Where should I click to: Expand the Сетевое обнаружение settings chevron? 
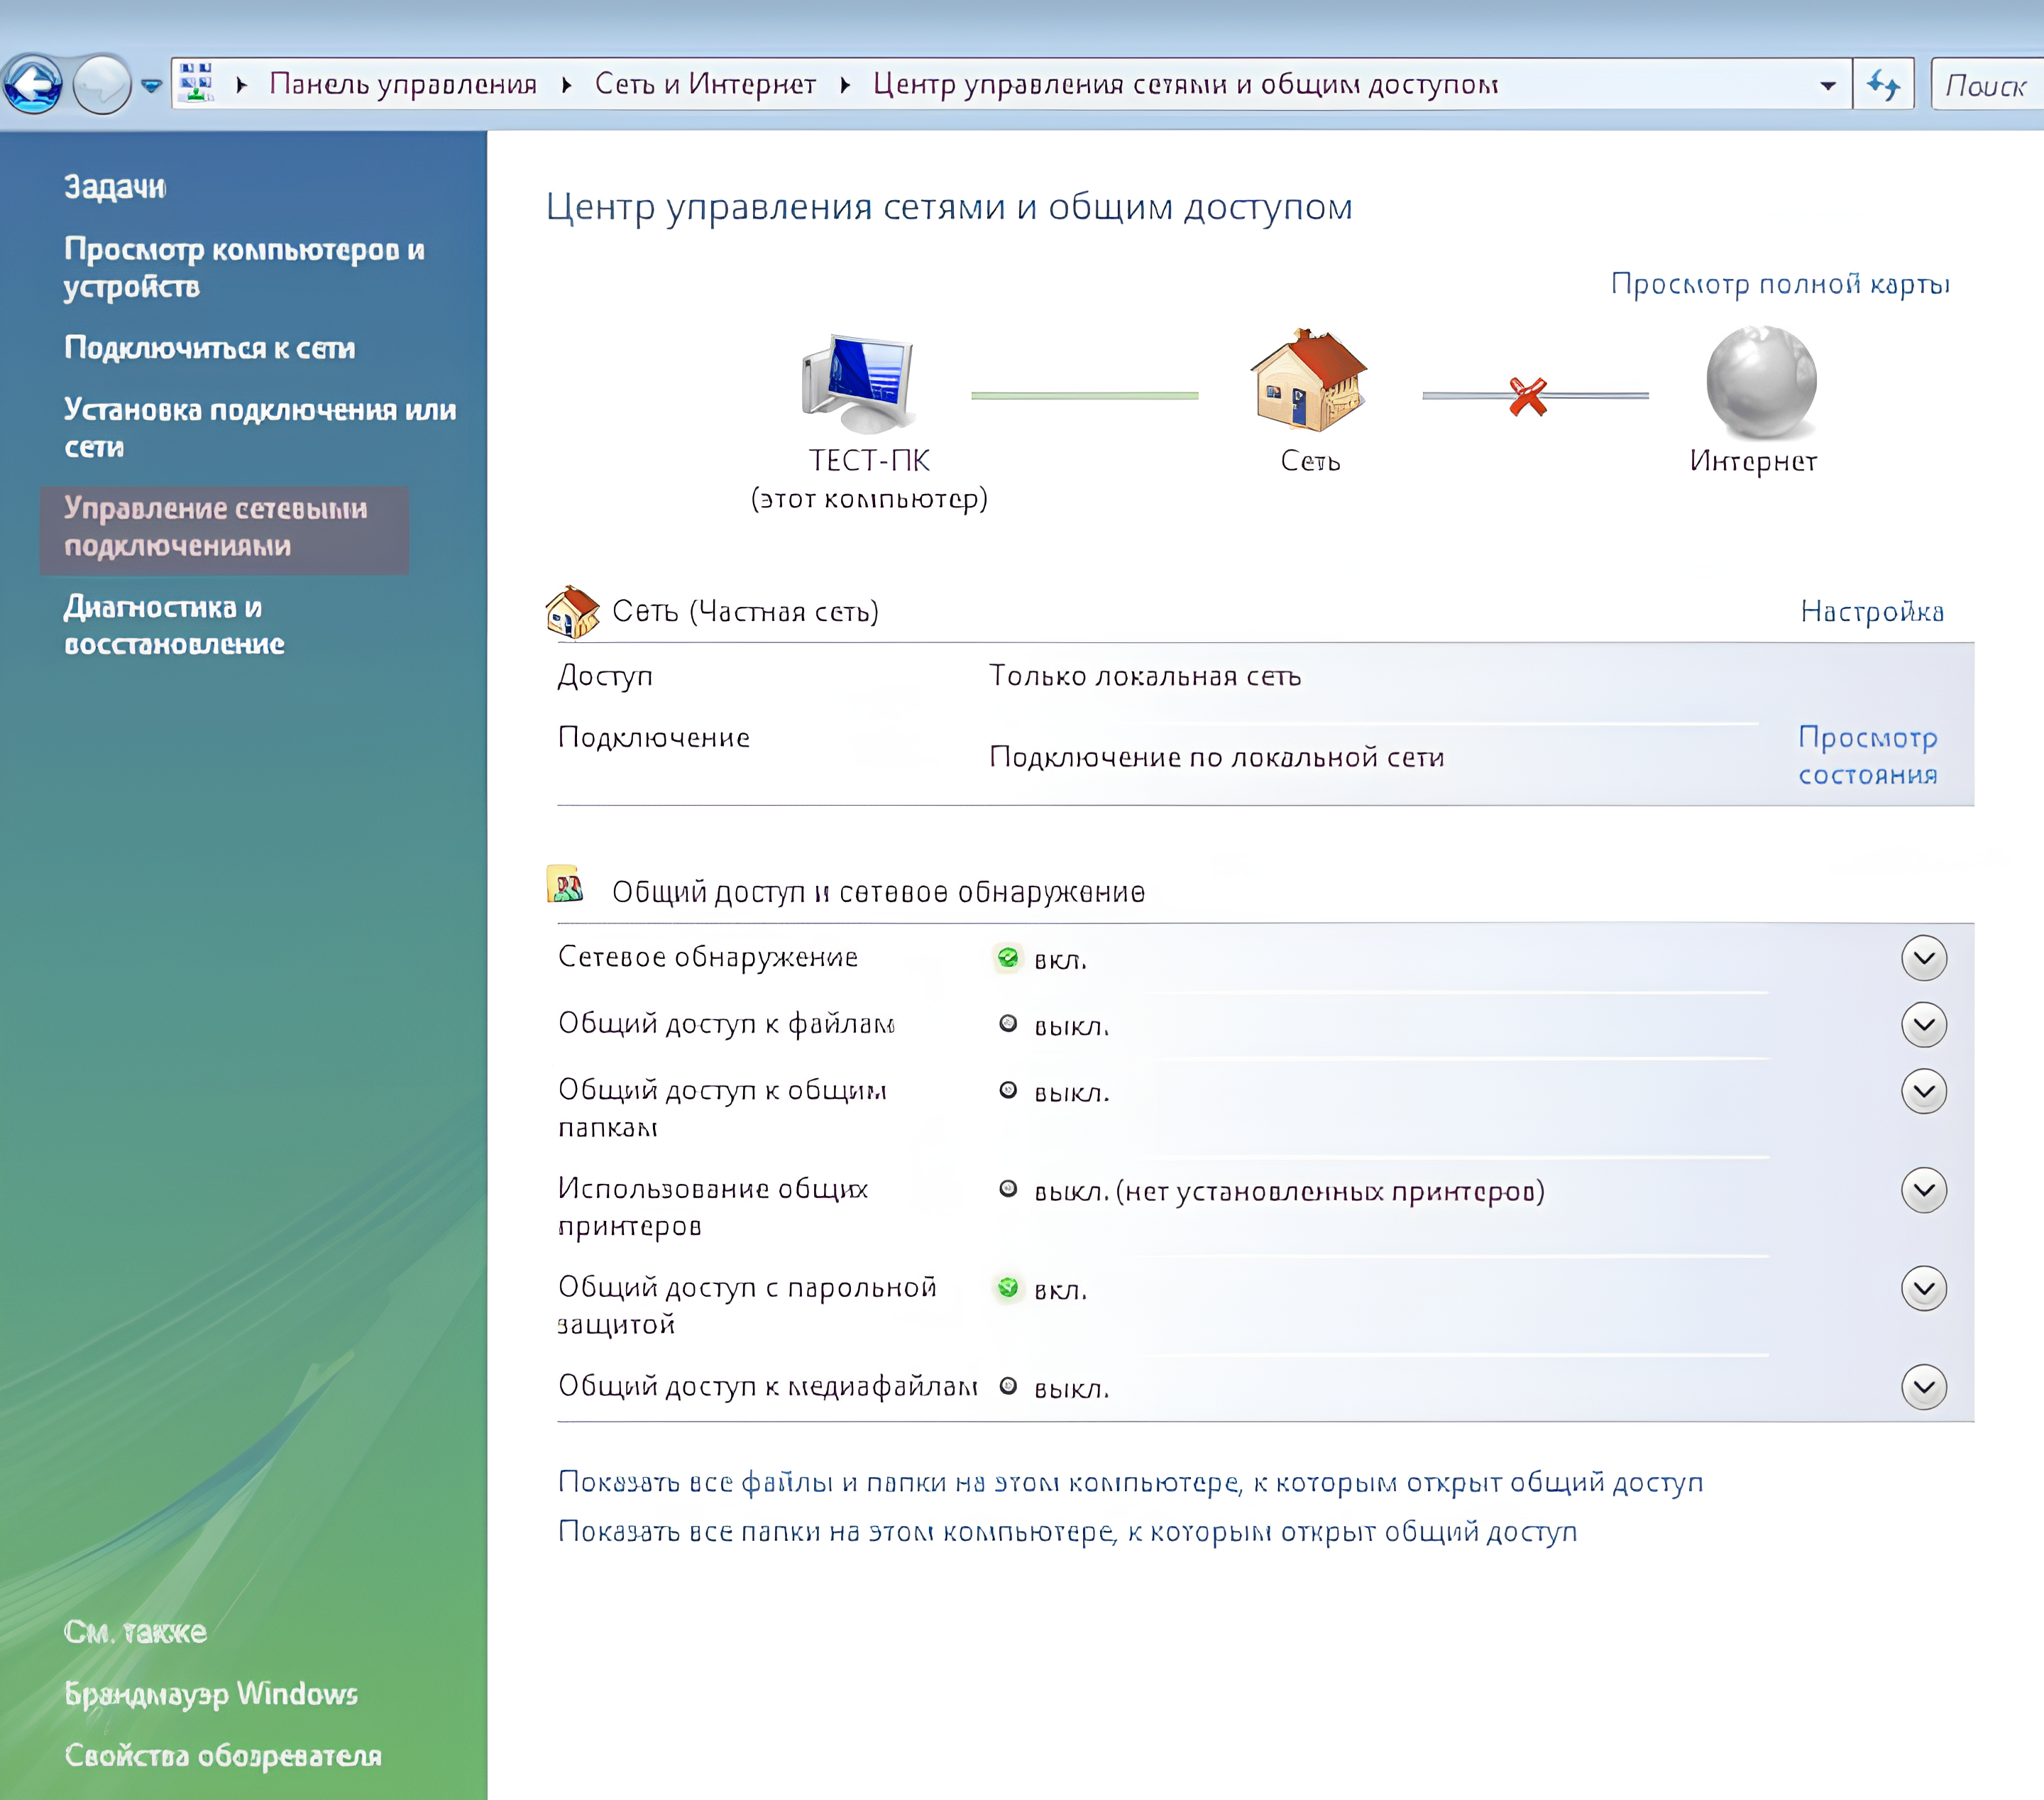tap(1923, 959)
